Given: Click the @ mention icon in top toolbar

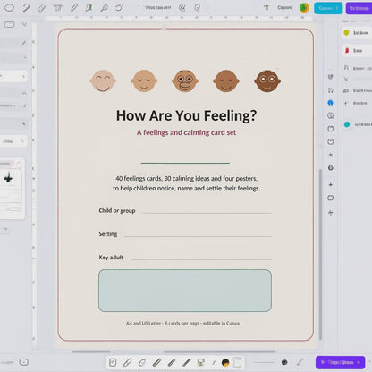Looking at the screenshot, I should tap(182, 7).
